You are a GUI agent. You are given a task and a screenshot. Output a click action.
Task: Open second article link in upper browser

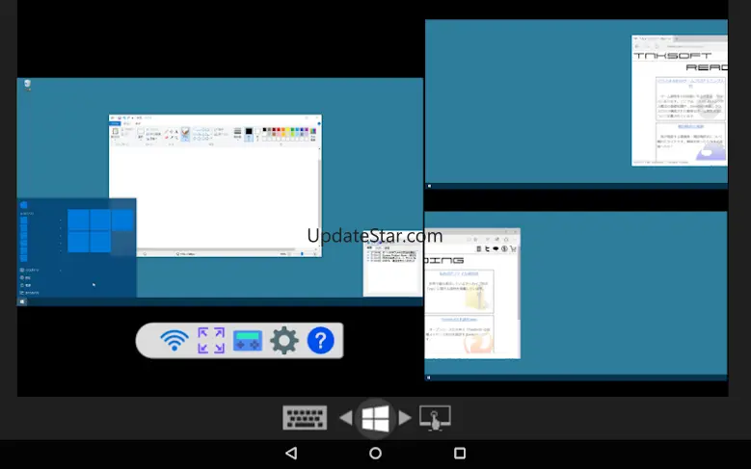coord(690,126)
